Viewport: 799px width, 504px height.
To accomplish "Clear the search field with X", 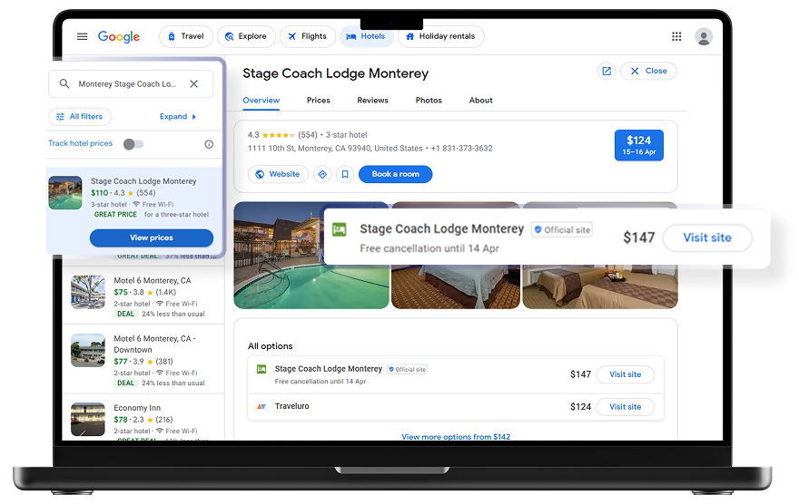I will 194,84.
